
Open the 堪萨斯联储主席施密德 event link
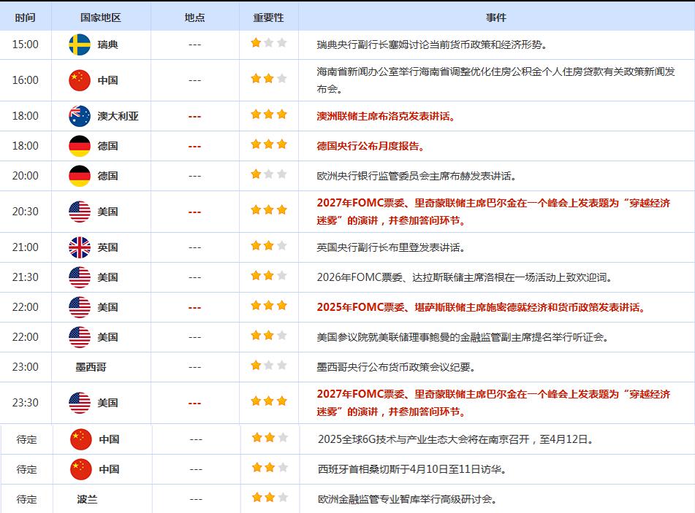click(x=482, y=307)
